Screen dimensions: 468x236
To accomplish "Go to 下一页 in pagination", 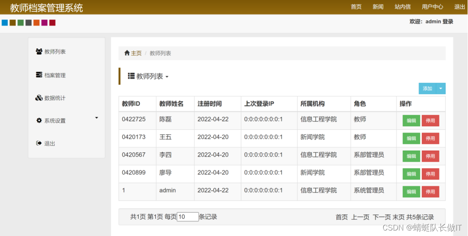I will [x=382, y=217].
